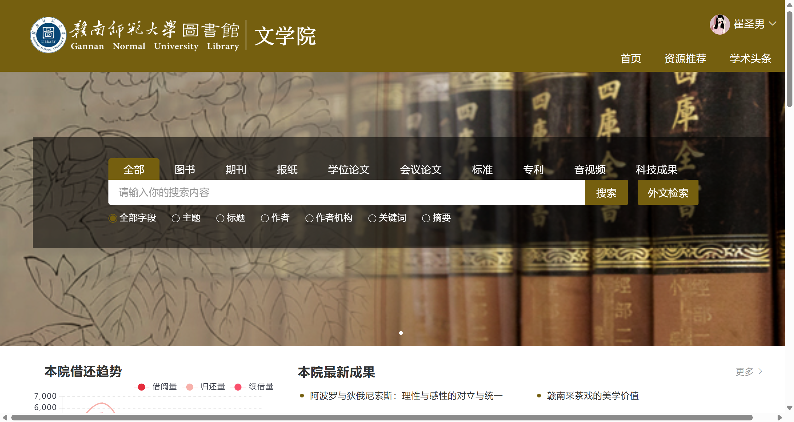The height and width of the screenshot is (422, 794).
Task: Click the 外文检索 button
Action: point(668,193)
